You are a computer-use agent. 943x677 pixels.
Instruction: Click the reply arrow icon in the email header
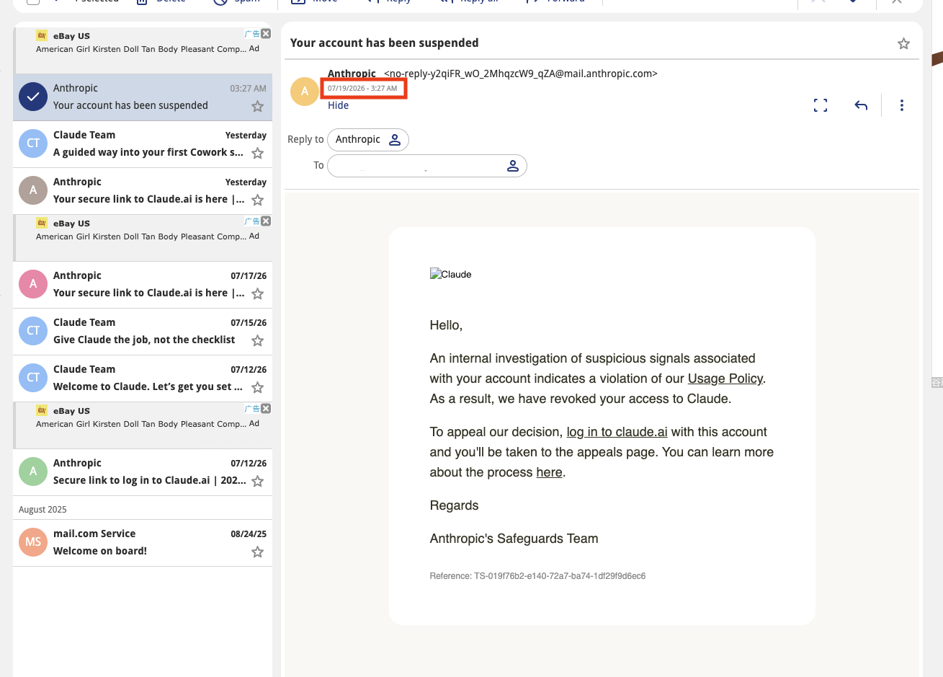[x=861, y=105]
